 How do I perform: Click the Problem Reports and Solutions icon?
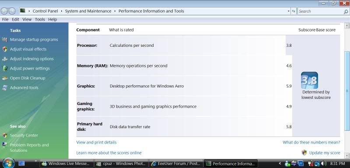[5, 145]
